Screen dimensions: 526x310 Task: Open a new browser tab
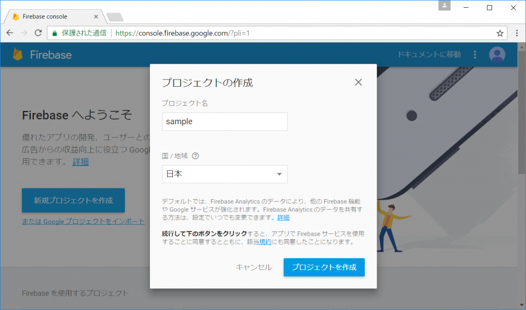[115, 17]
